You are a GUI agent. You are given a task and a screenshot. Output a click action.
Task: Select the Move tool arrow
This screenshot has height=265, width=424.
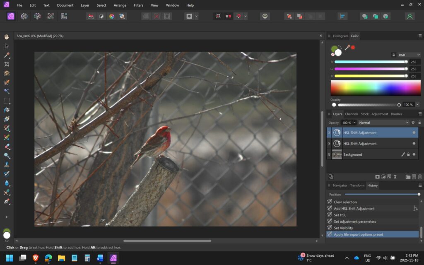point(7,46)
